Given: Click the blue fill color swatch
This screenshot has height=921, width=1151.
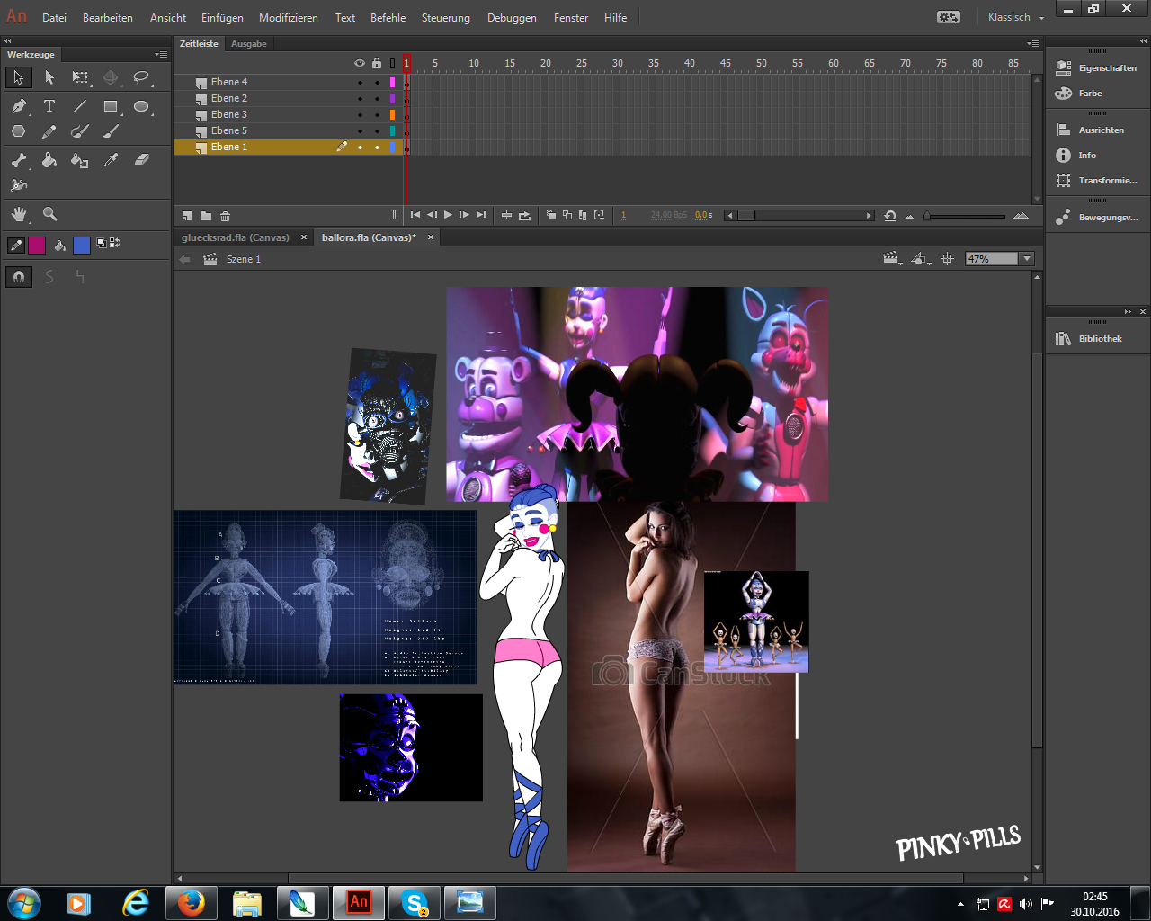Looking at the screenshot, I should [x=82, y=245].
